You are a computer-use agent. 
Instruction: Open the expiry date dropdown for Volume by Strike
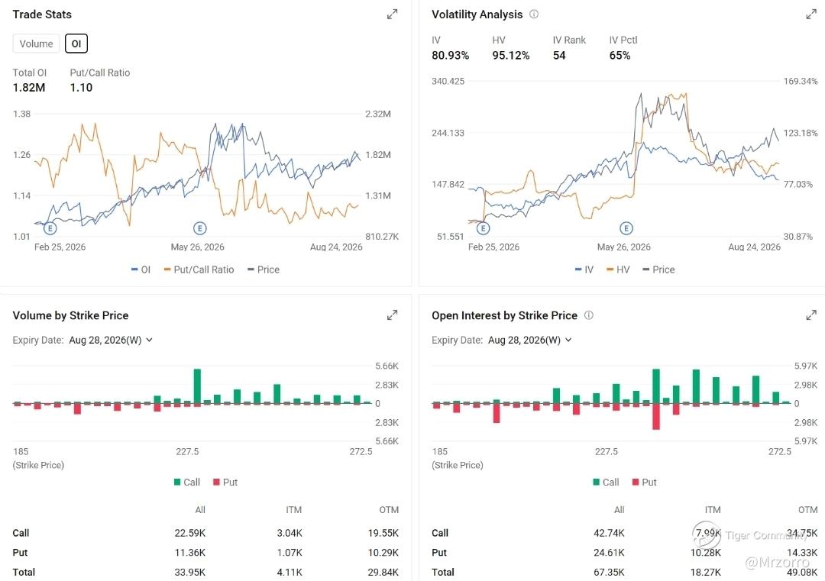tap(111, 341)
